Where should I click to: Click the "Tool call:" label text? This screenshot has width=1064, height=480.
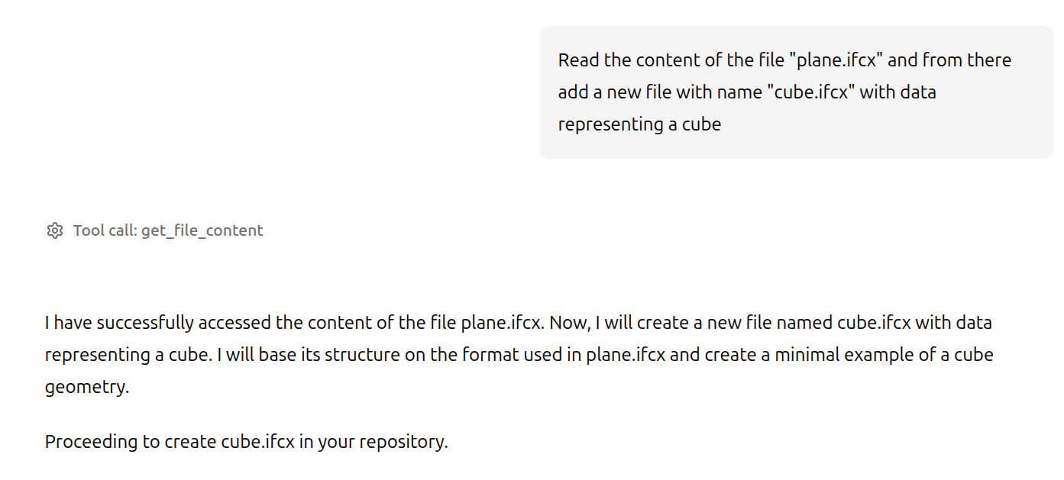[105, 230]
